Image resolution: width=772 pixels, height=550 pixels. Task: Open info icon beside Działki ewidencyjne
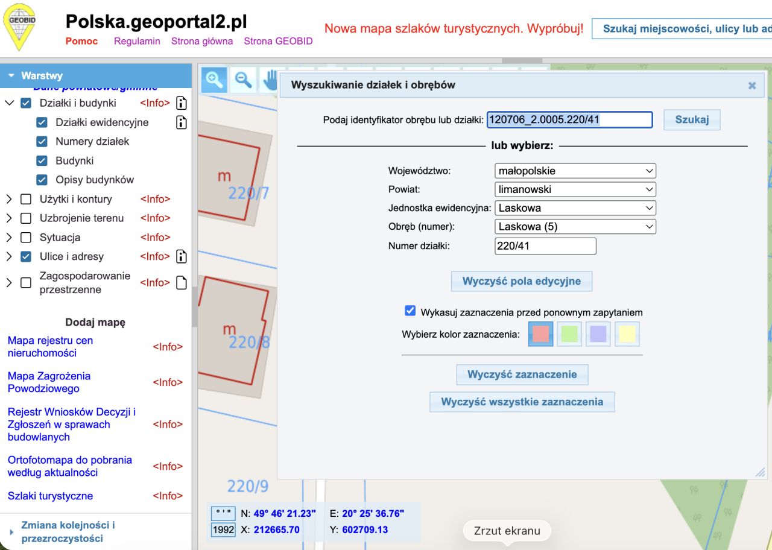(x=181, y=122)
